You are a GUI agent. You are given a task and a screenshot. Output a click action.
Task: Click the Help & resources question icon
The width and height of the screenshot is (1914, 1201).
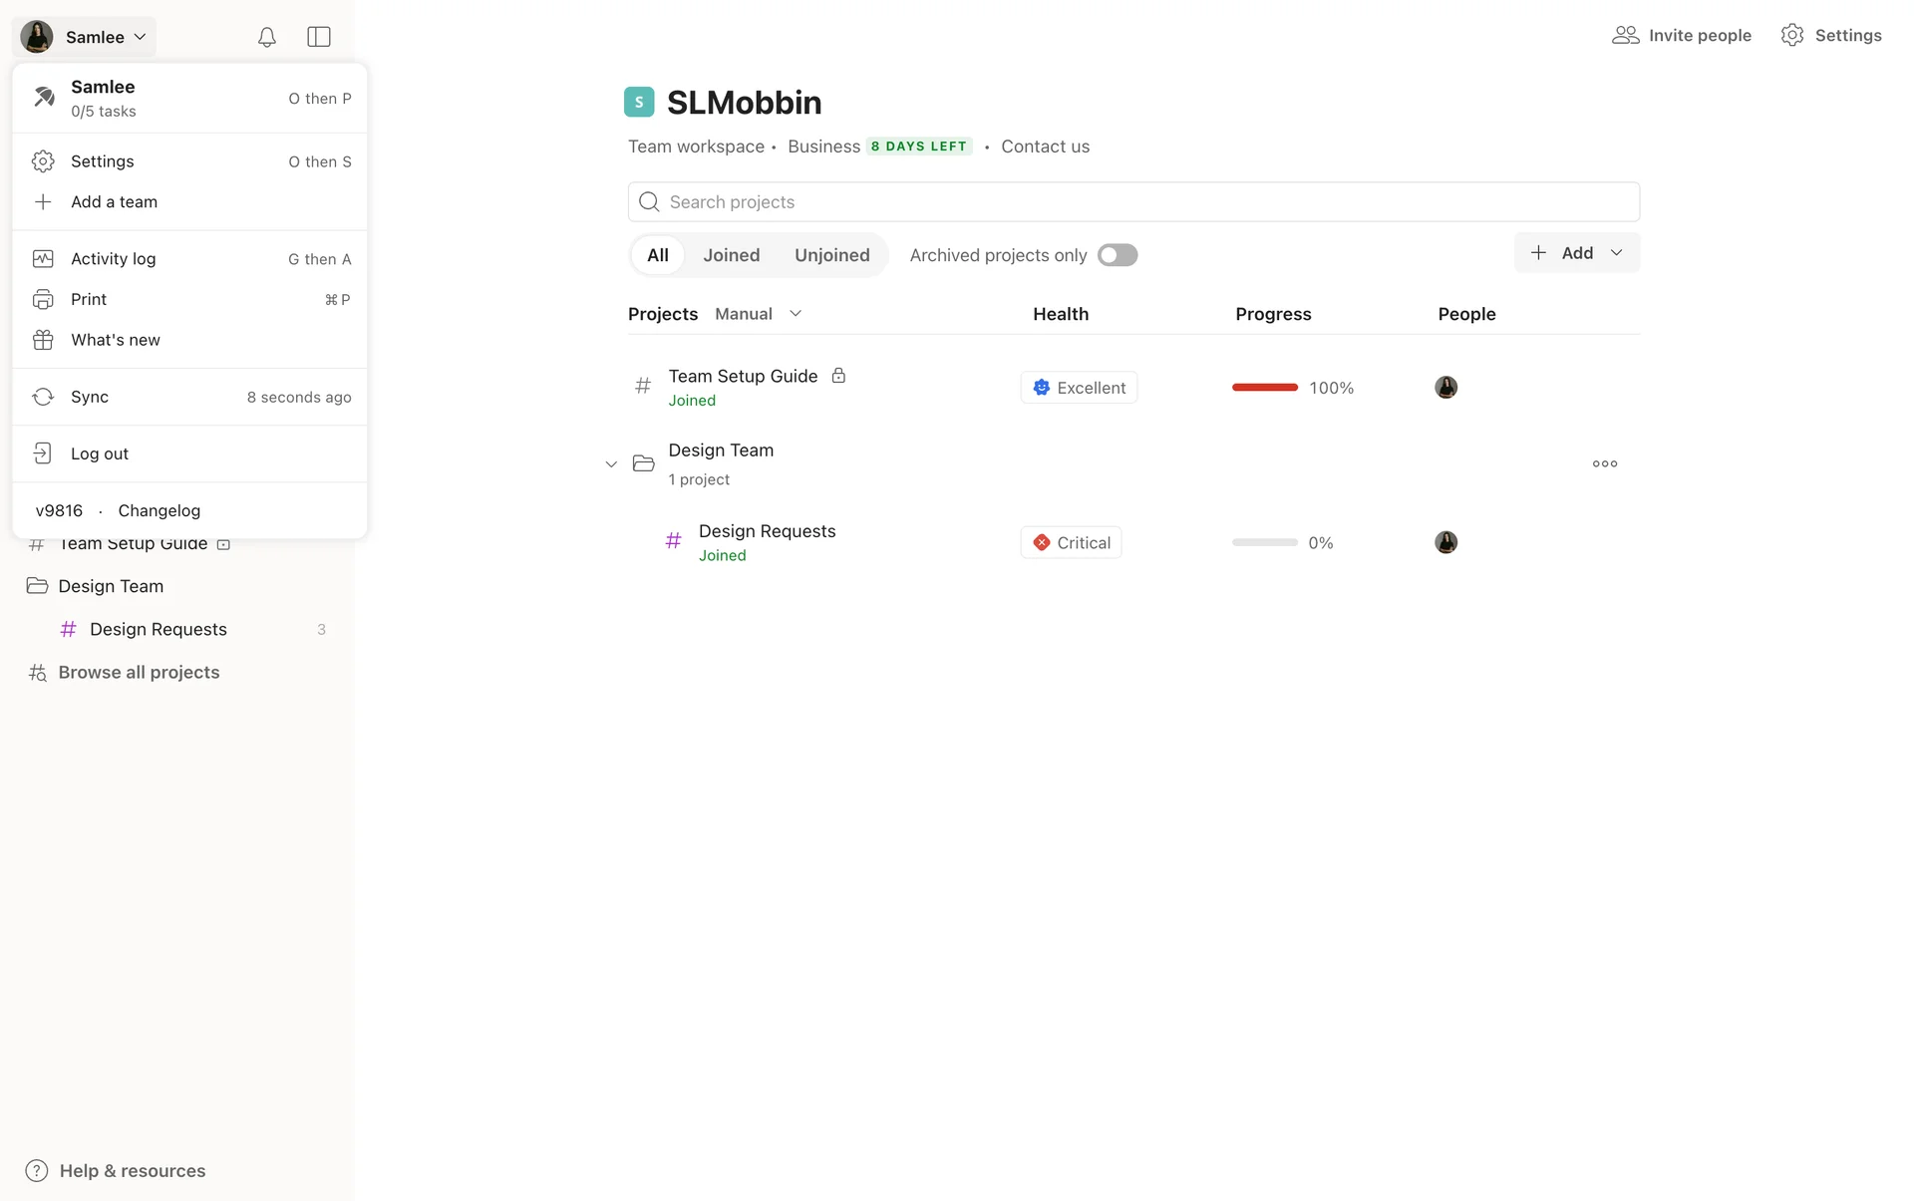coord(37,1170)
